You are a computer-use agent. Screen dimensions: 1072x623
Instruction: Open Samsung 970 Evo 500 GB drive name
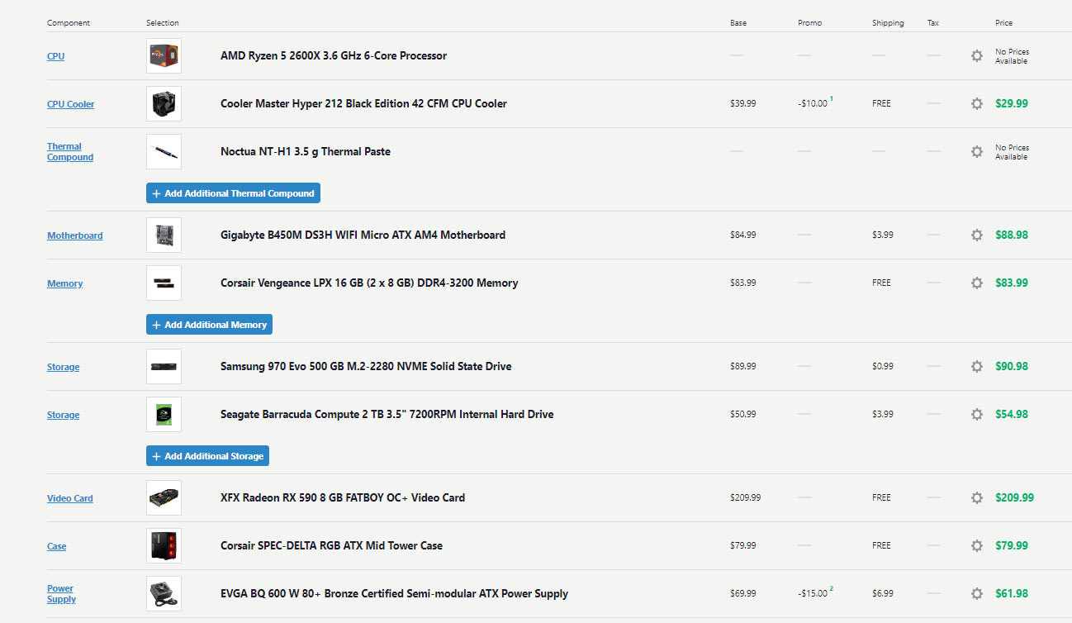point(366,367)
